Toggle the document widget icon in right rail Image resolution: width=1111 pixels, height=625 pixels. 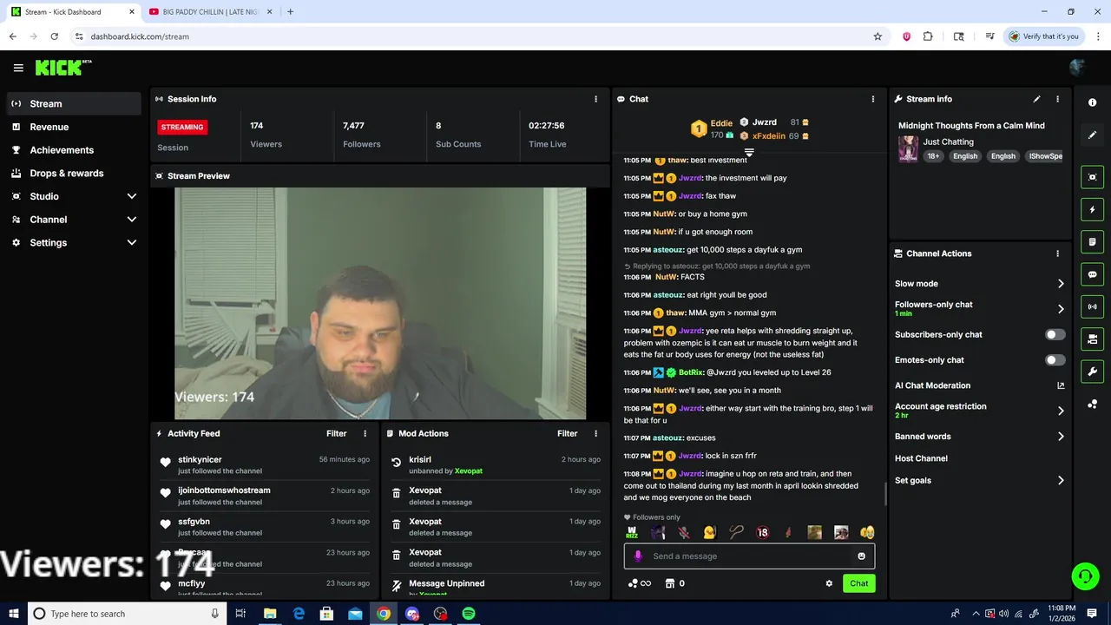1092,241
